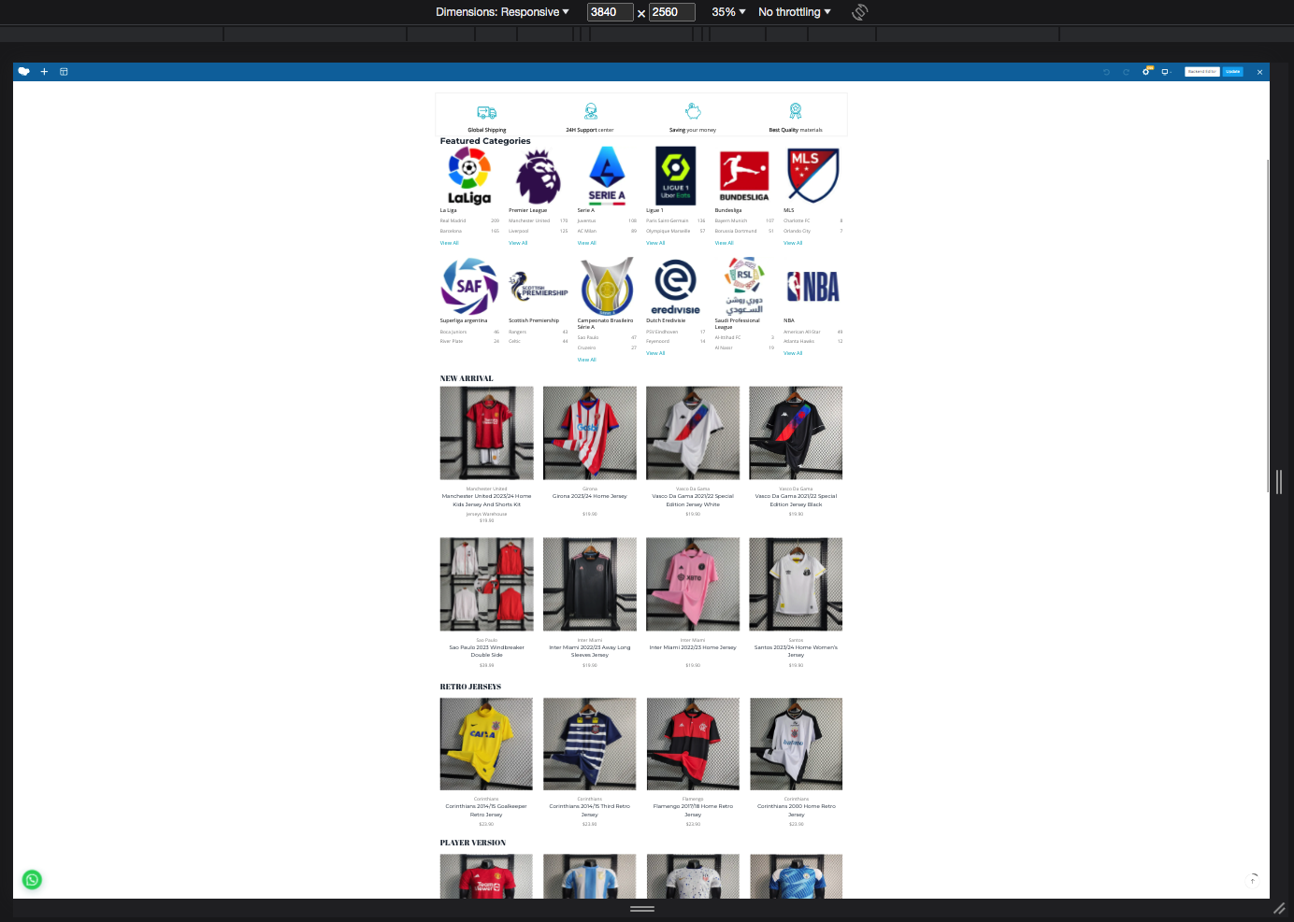
Task: Click the Global Shipping truck icon
Action: tap(487, 112)
